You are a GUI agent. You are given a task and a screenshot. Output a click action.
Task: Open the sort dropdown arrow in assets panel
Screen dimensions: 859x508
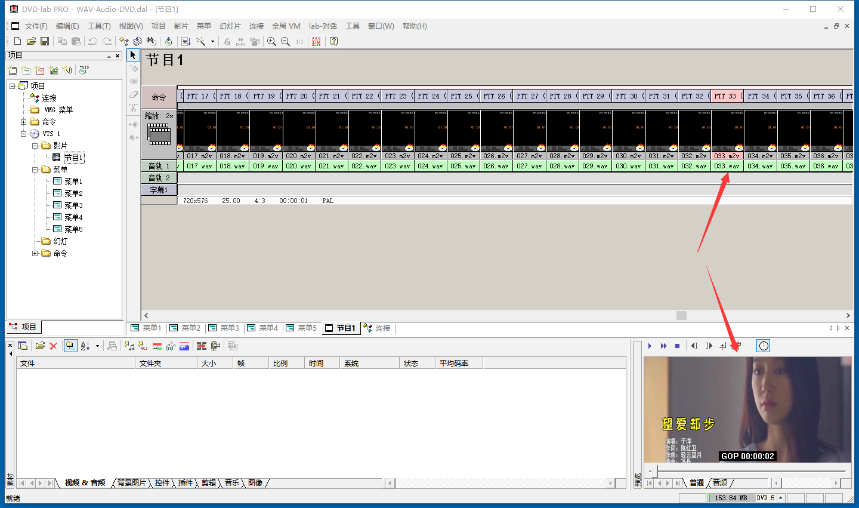[97, 346]
